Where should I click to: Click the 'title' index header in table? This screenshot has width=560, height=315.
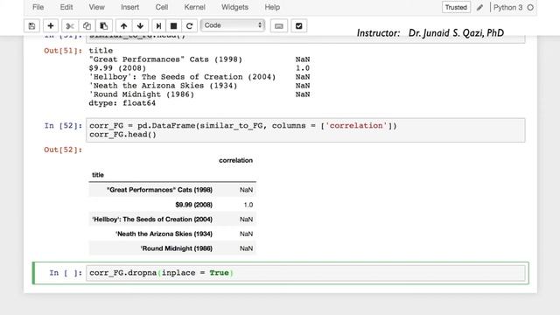click(98, 175)
